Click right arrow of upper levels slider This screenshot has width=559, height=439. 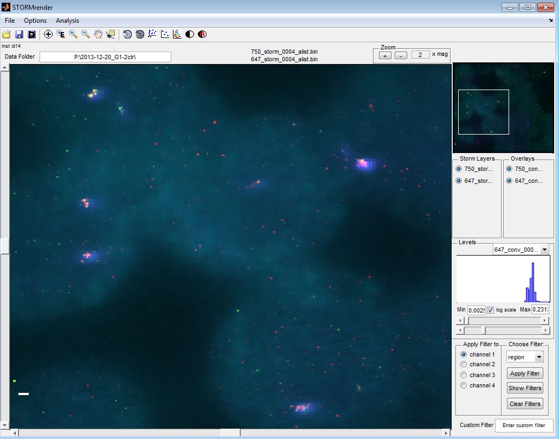545,321
